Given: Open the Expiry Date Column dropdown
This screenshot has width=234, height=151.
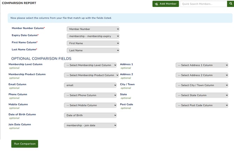Looking at the screenshot, I should [x=93, y=36].
